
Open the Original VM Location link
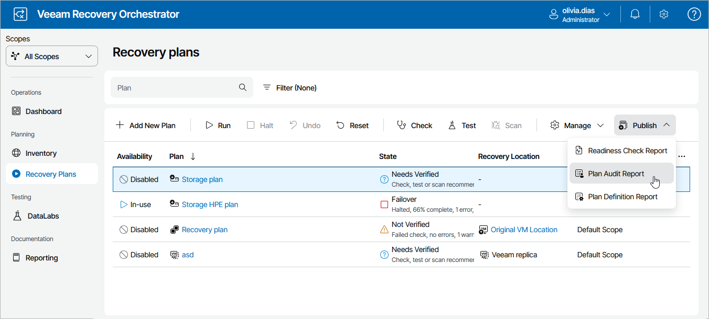click(524, 229)
